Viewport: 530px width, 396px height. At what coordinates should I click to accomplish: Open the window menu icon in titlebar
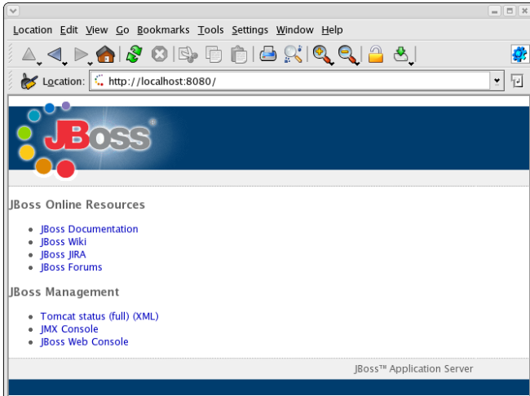click(x=14, y=11)
